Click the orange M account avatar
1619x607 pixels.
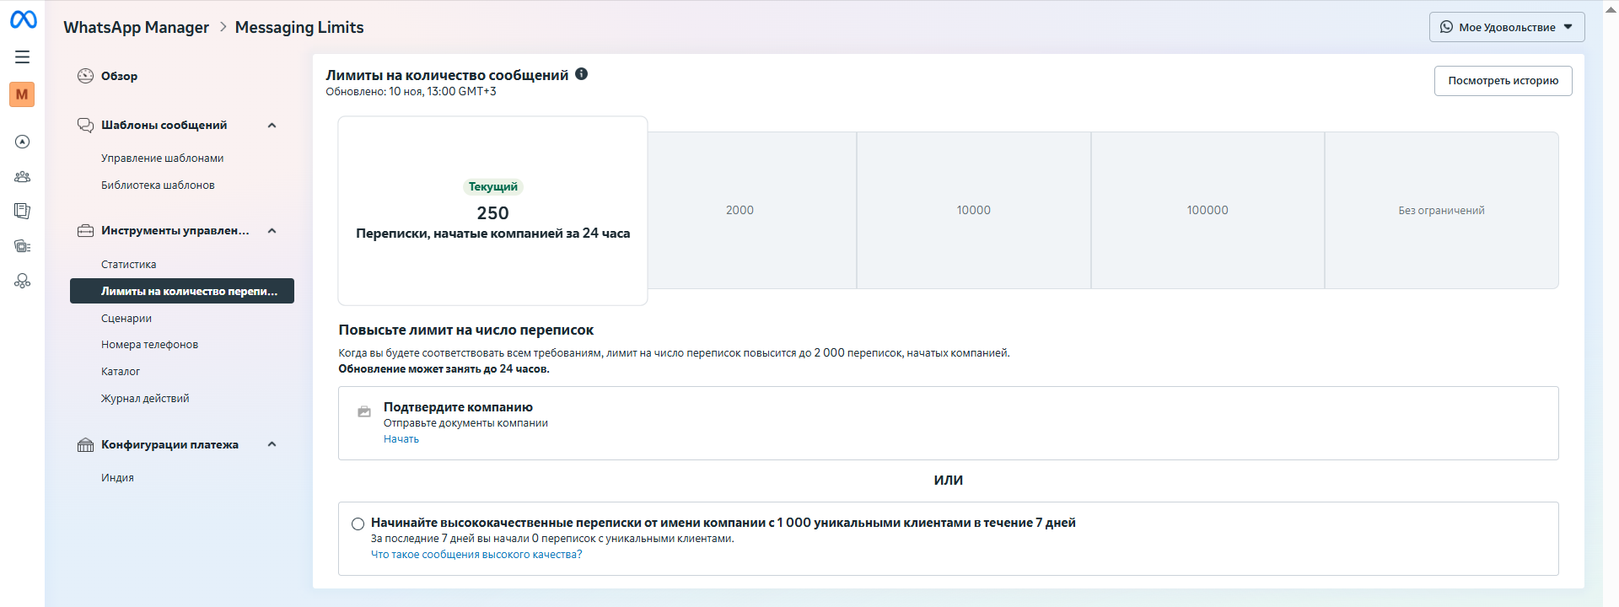[22, 94]
